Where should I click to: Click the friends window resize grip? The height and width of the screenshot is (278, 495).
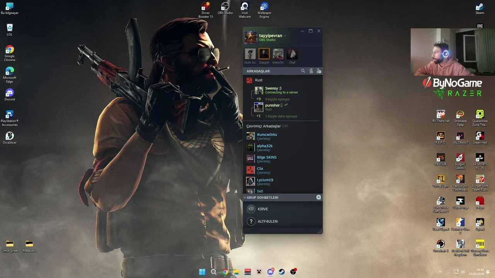[x=320, y=231]
